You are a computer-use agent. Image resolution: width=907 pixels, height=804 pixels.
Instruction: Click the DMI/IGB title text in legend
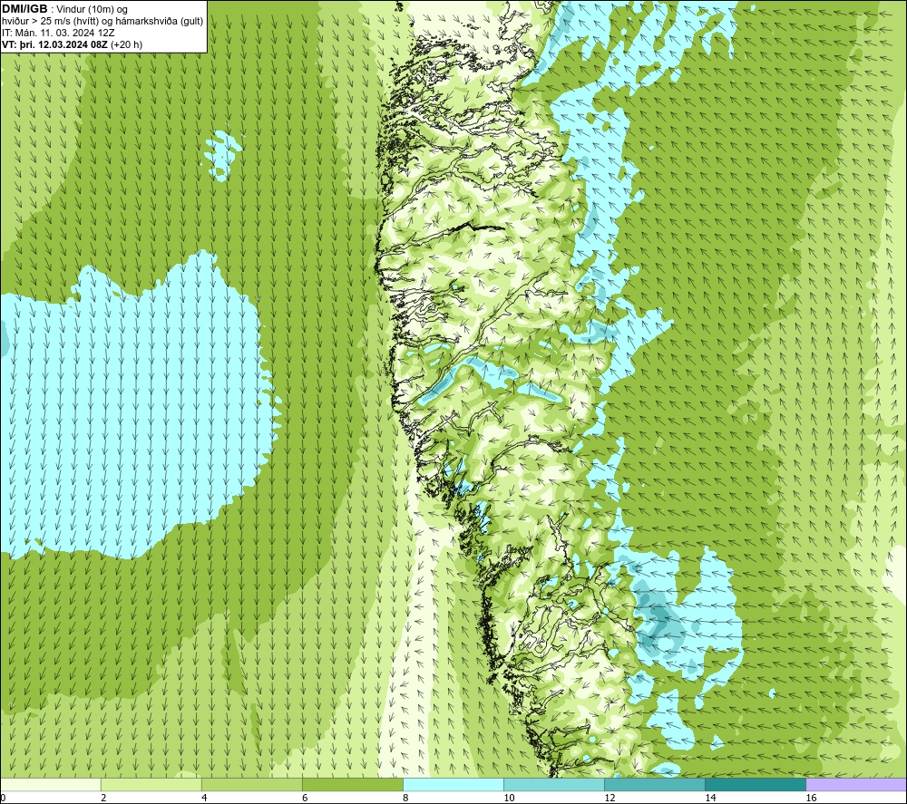tap(24, 9)
